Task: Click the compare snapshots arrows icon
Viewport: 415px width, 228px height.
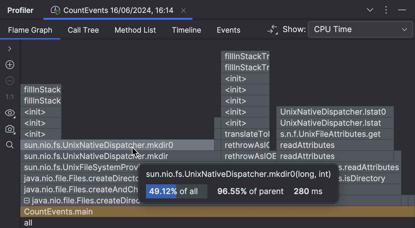Action: (272, 30)
